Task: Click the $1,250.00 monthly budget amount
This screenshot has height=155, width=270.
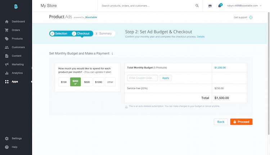Action: pyautogui.click(x=220, y=67)
